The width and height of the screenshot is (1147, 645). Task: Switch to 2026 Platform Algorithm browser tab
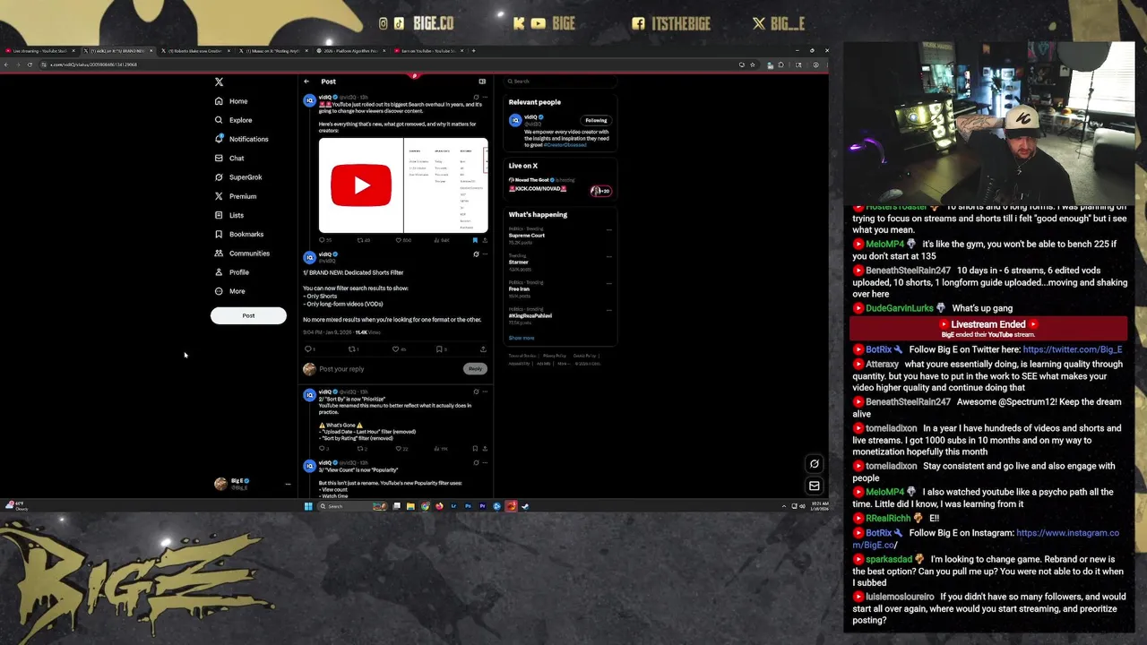tap(351, 51)
